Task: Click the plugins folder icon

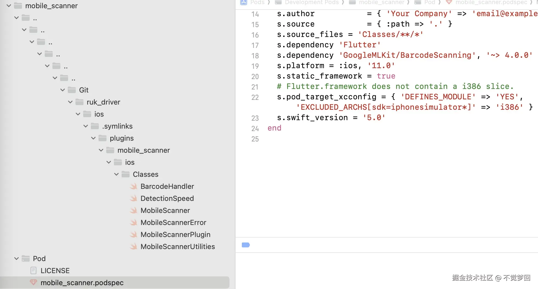Action: pos(103,138)
